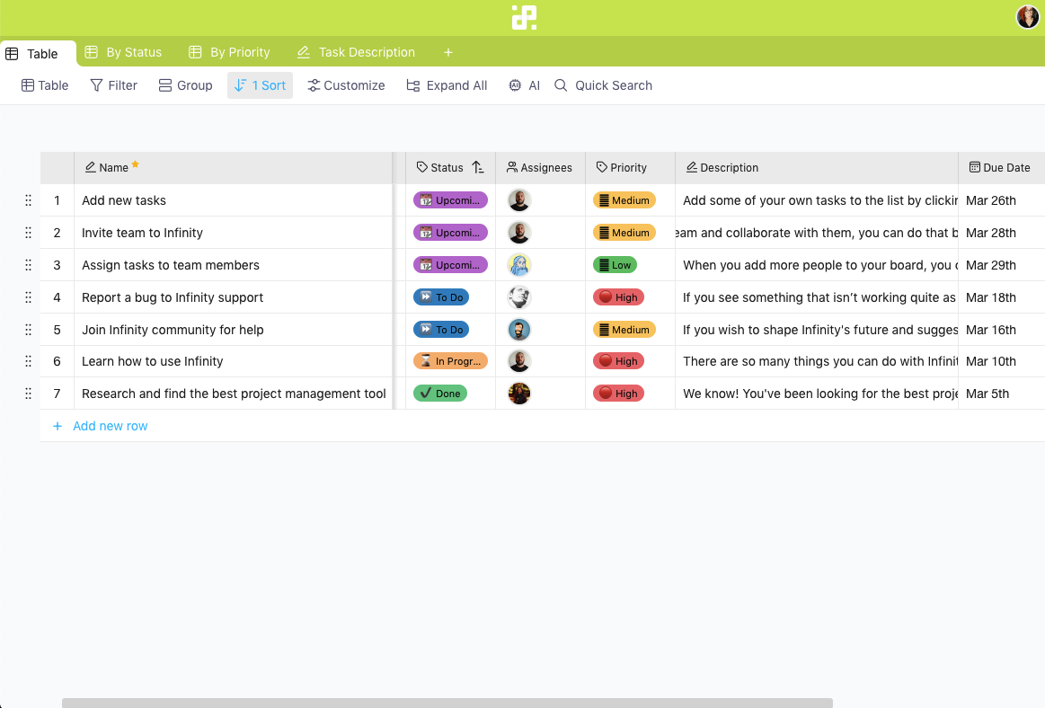Image resolution: width=1045 pixels, height=708 pixels.
Task: Open 'Report a bug to Infinity support'
Action: (x=173, y=297)
